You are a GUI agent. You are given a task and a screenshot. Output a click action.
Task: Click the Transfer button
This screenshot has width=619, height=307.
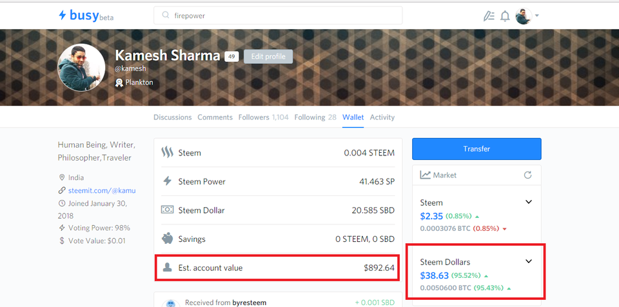coord(477,149)
